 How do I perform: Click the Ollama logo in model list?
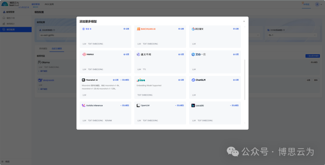44,62
